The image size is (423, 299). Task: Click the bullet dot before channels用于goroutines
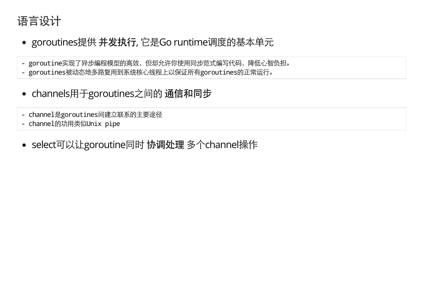coord(24,94)
